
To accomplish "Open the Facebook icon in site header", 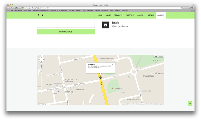I will coord(38,15).
